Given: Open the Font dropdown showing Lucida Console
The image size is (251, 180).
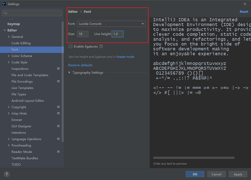Looking at the screenshot, I should click(x=111, y=24).
